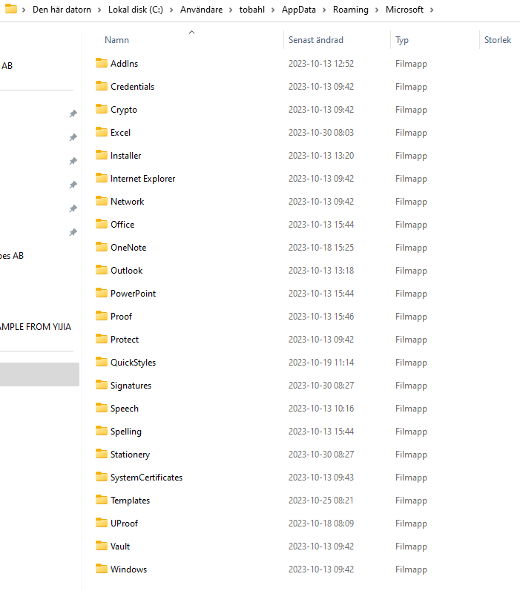
Task: Click the OneNote folder icon
Action: 102,247
